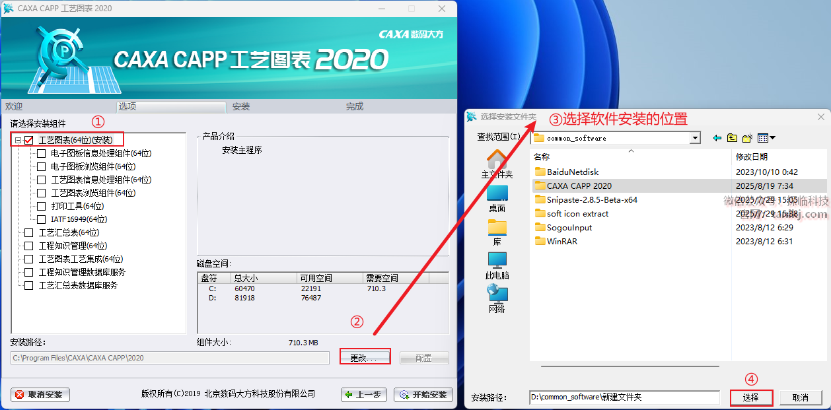Select This PC shortcut (此电脑)
The width and height of the screenshot is (831, 410).
(x=497, y=266)
